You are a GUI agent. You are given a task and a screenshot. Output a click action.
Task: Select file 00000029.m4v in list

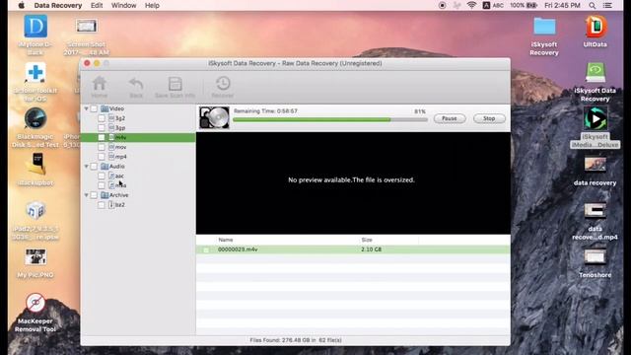click(x=238, y=249)
